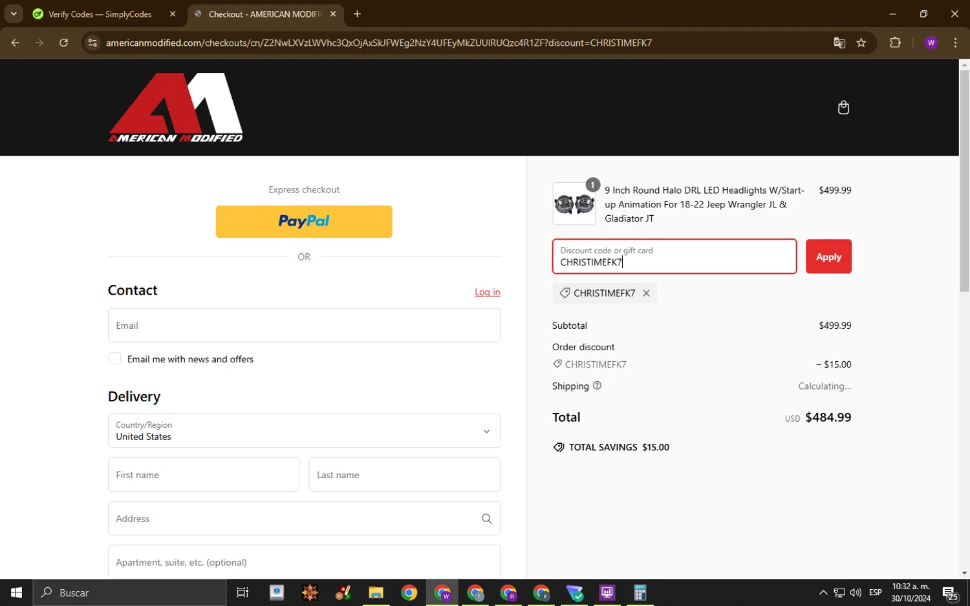Click the Shipping Calculating... text
The height and width of the screenshot is (606, 970).
[824, 386]
